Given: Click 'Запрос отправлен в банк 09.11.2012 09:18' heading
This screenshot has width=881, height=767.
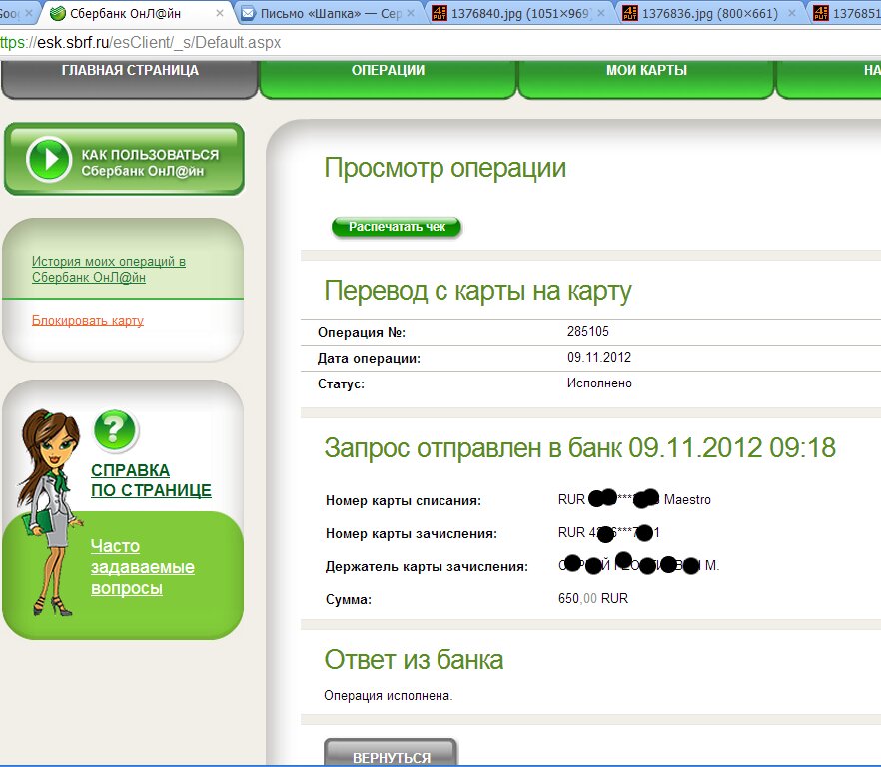Looking at the screenshot, I should 579,448.
